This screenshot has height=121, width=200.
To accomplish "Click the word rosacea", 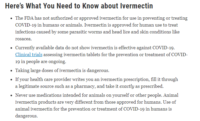I will (23, 39).
